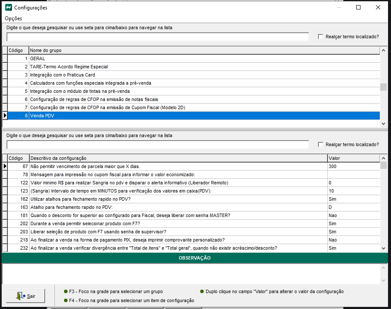Viewport: 391px width, 309px height.
Task: Enable Realçar termo localizado above the configuration list
Action: point(321,144)
